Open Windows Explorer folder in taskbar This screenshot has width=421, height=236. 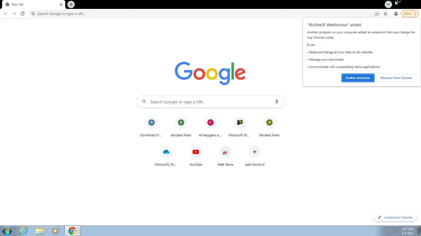(x=40, y=231)
